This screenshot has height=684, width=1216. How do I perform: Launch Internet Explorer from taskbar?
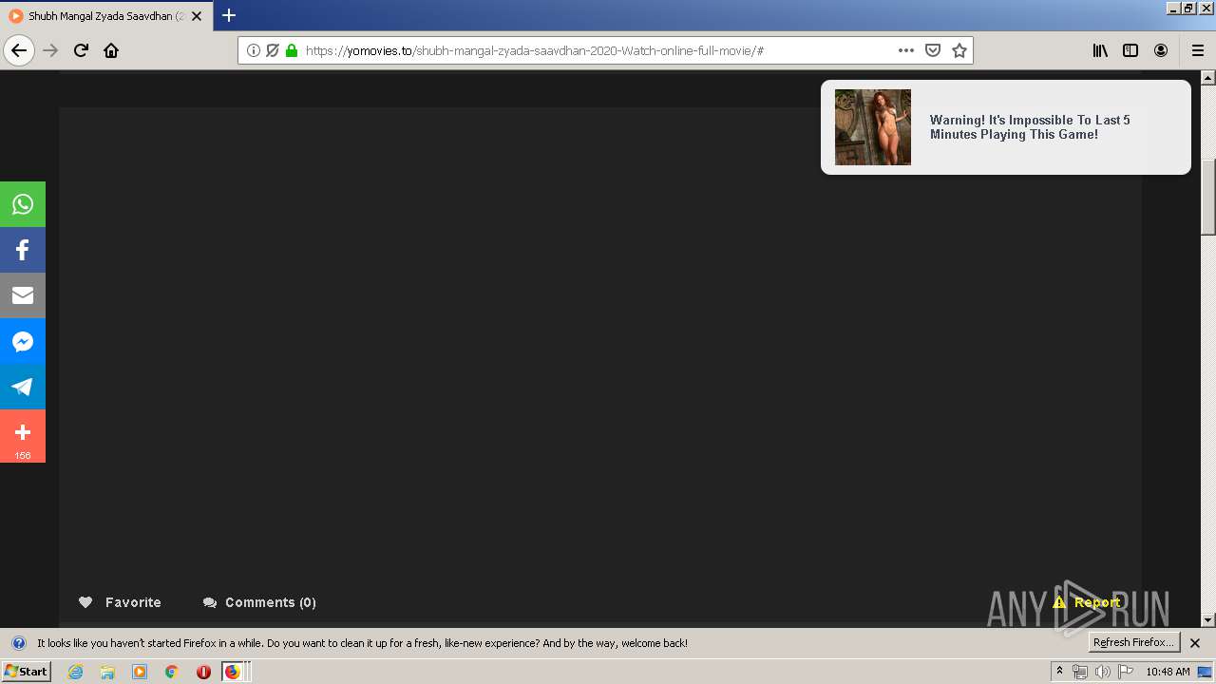(x=75, y=672)
